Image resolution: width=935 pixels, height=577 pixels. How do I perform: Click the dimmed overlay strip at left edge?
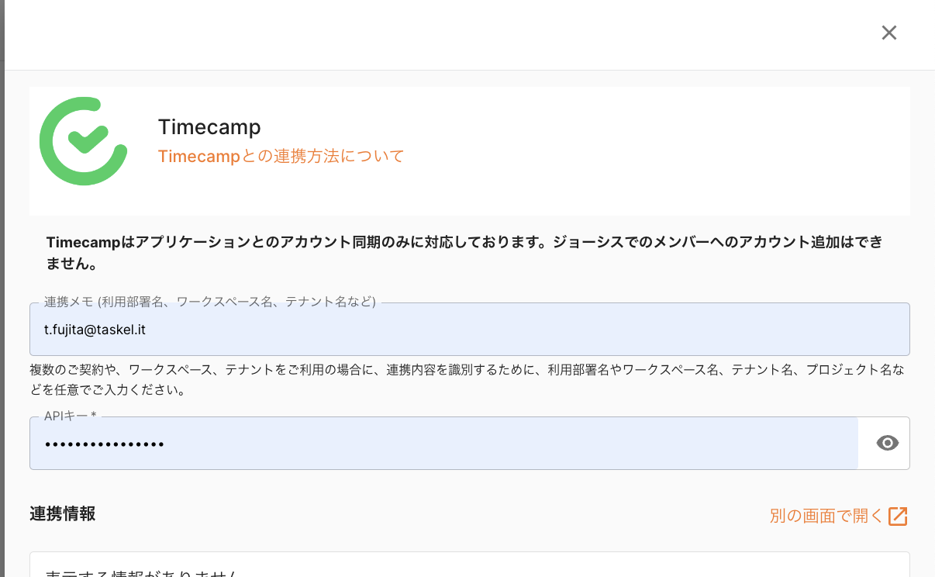click(2, 310)
